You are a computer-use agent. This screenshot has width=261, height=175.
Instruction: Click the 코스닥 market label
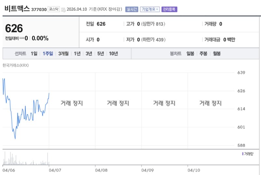[x=54, y=9]
